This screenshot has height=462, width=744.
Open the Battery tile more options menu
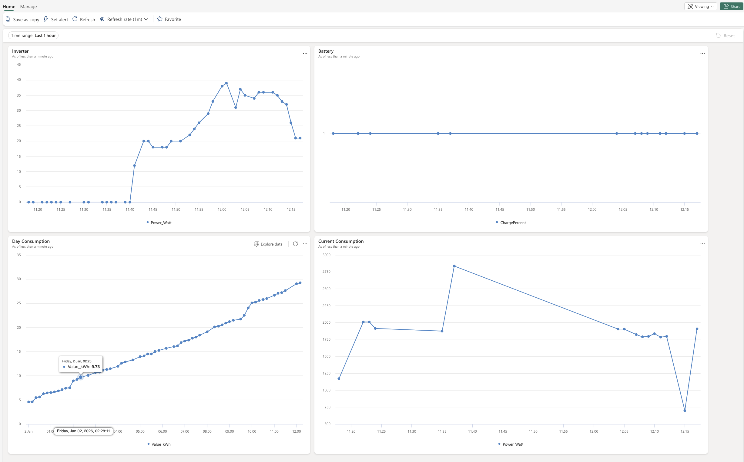tap(702, 54)
